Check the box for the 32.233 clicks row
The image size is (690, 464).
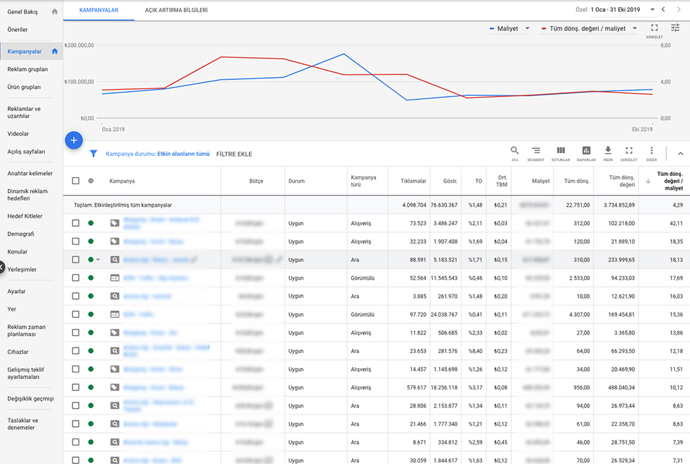pos(76,241)
